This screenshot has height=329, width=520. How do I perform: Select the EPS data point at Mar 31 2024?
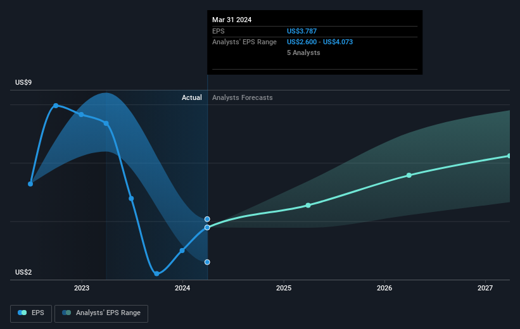pos(207,228)
